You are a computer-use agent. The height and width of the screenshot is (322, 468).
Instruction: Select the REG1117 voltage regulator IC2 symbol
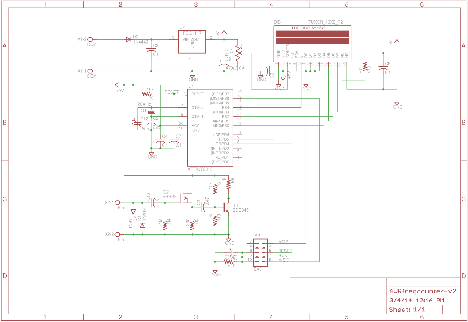click(192, 41)
